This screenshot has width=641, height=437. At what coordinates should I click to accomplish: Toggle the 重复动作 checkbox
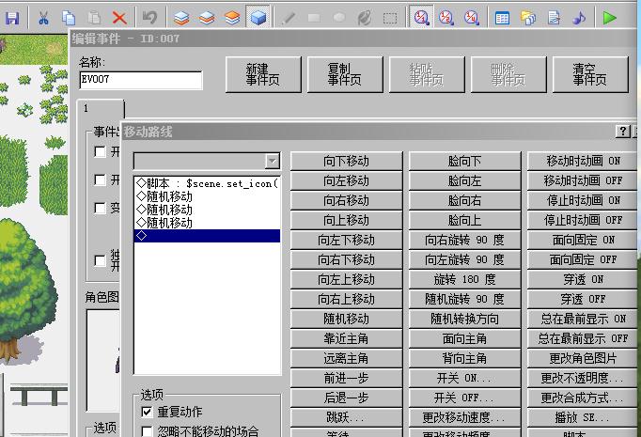point(147,412)
